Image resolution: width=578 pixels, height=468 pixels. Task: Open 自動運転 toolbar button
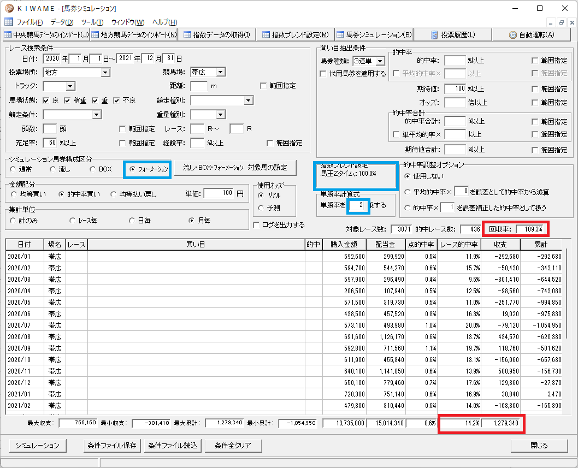coord(531,34)
